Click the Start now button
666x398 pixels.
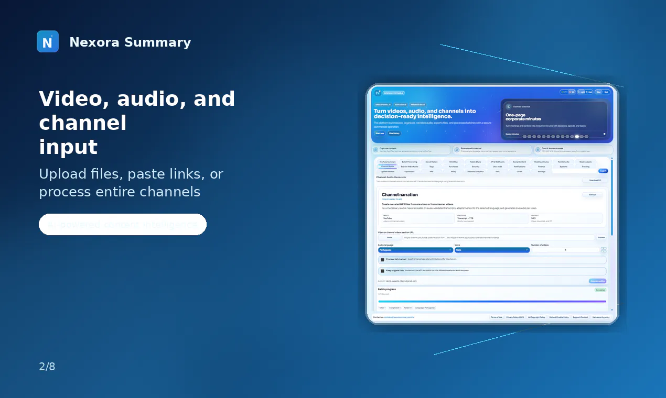(x=380, y=133)
